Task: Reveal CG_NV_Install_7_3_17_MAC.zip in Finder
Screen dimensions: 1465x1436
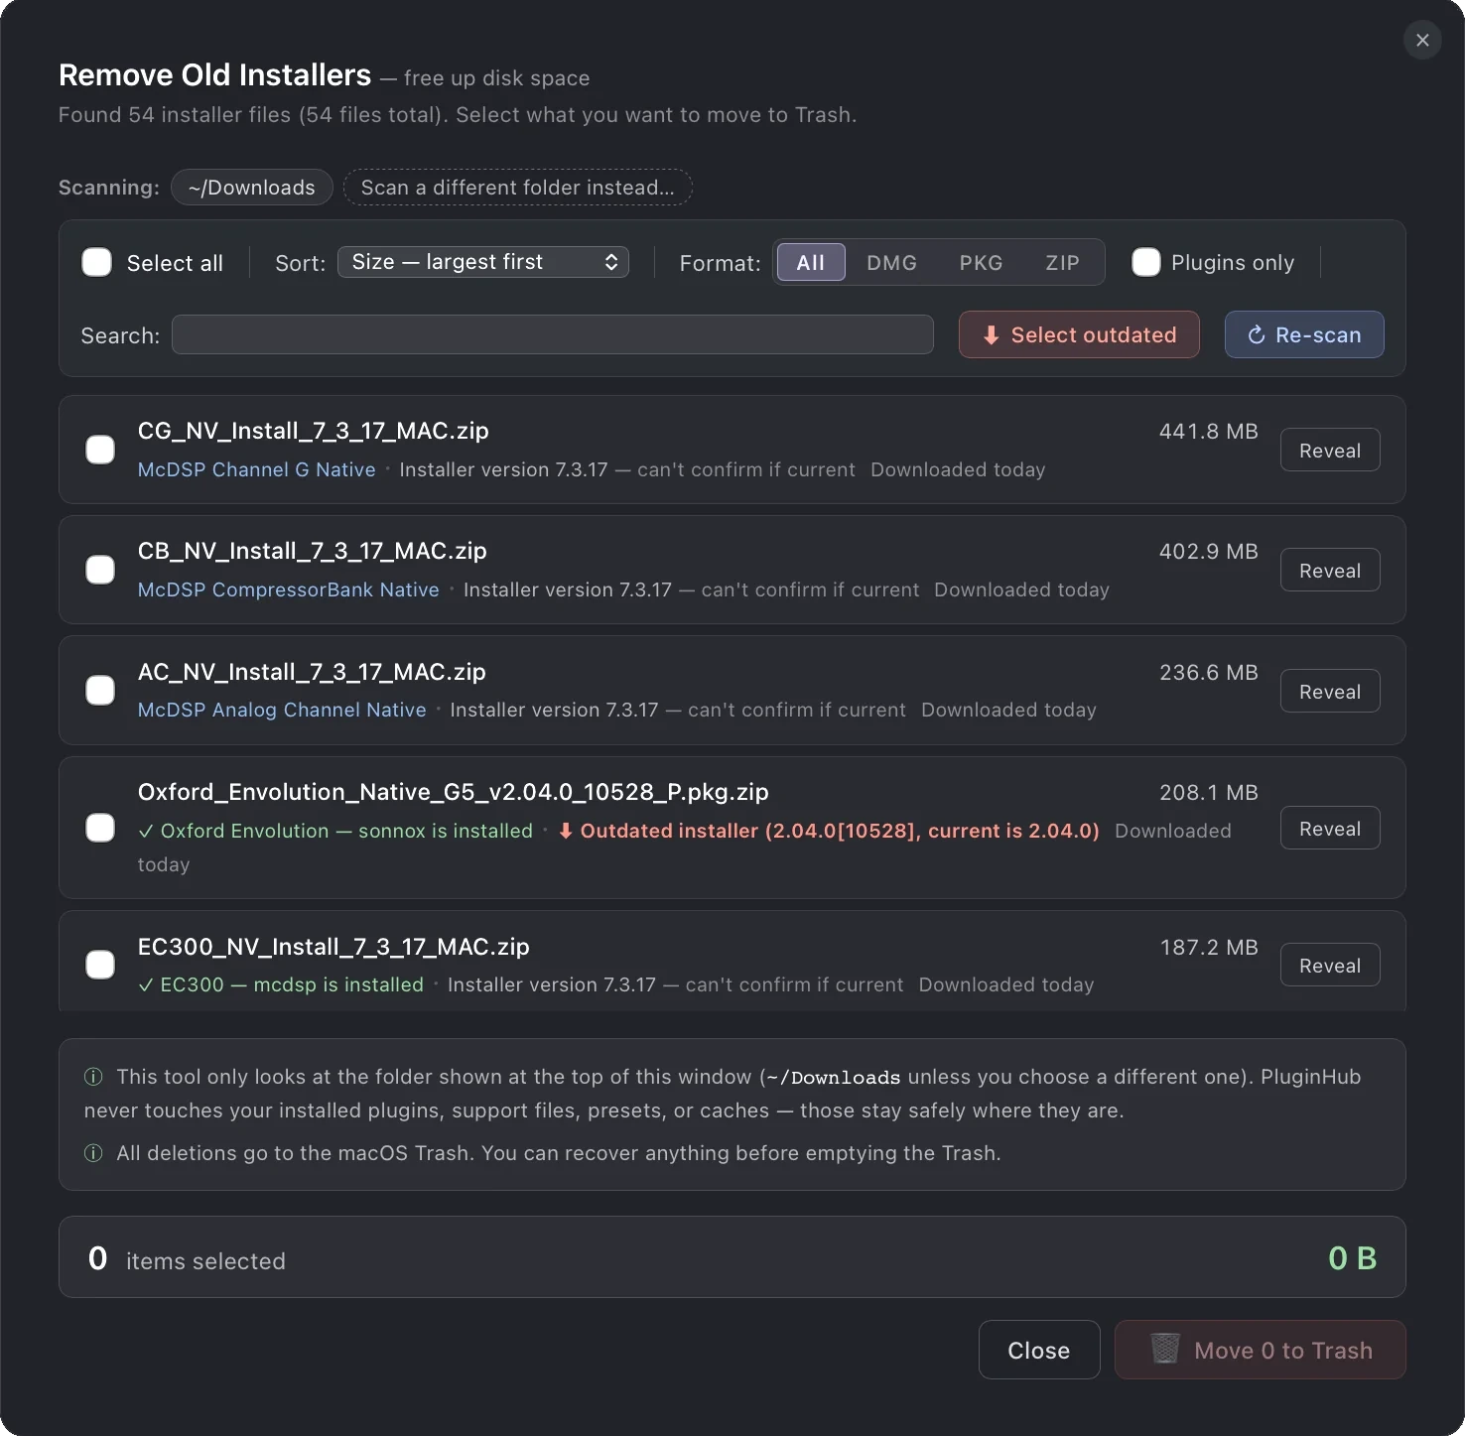Action: [x=1330, y=451]
